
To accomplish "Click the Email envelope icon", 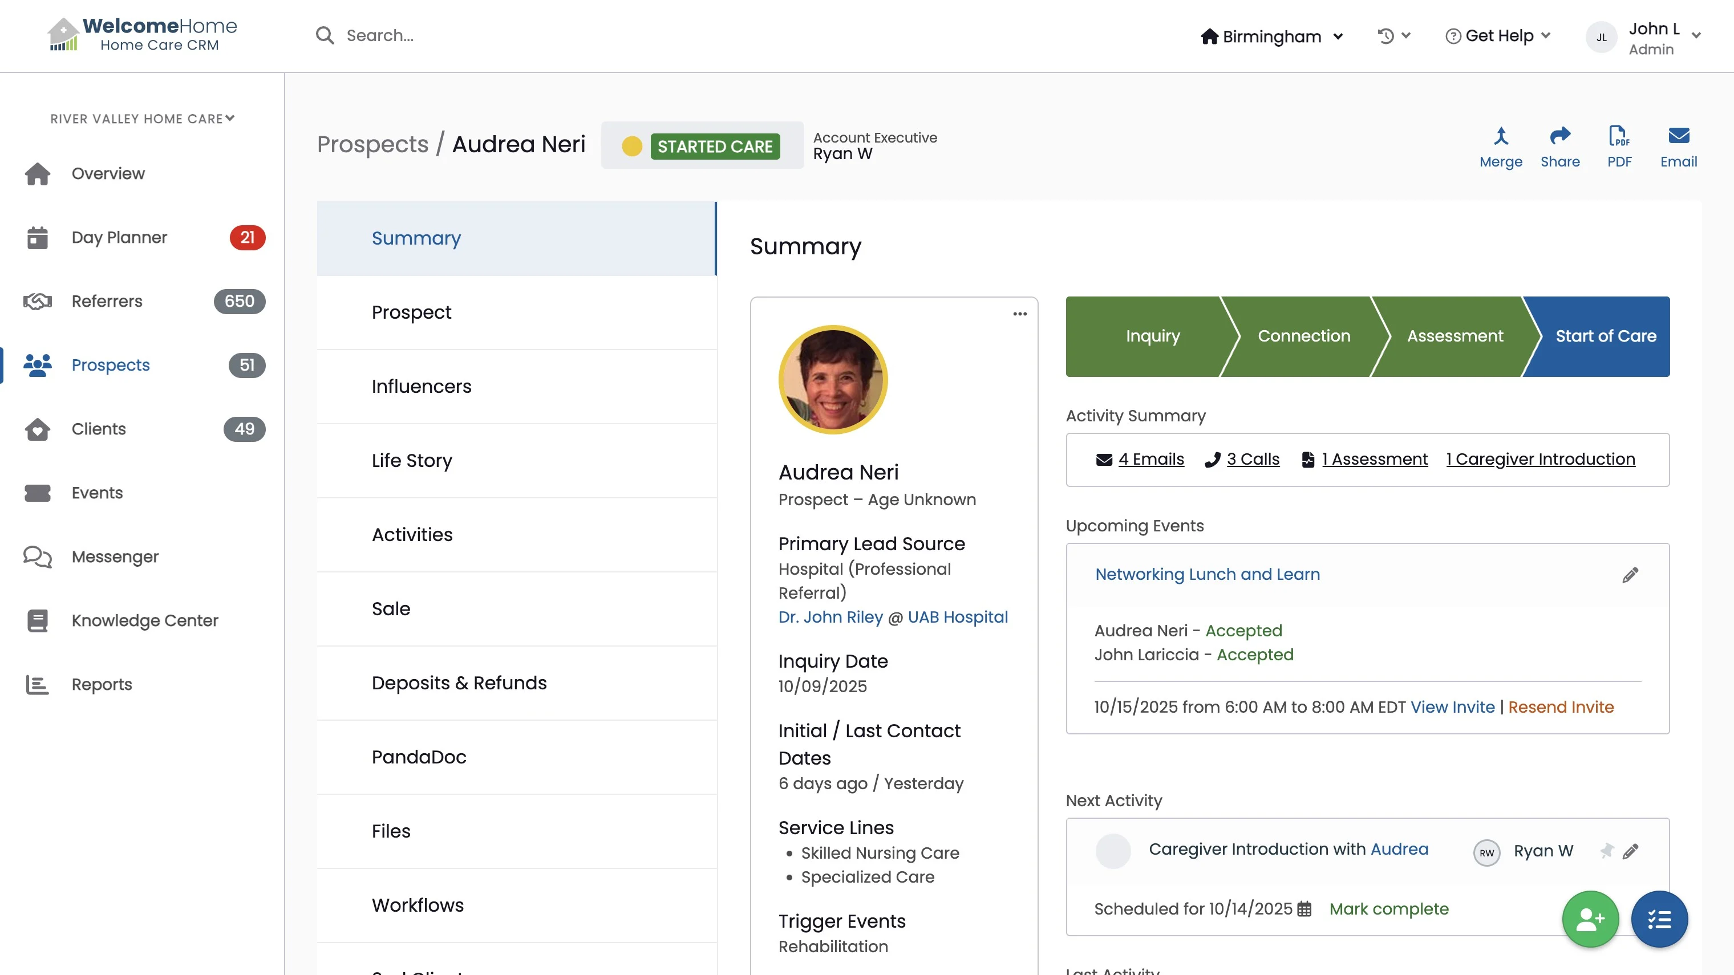I will pyautogui.click(x=1678, y=137).
